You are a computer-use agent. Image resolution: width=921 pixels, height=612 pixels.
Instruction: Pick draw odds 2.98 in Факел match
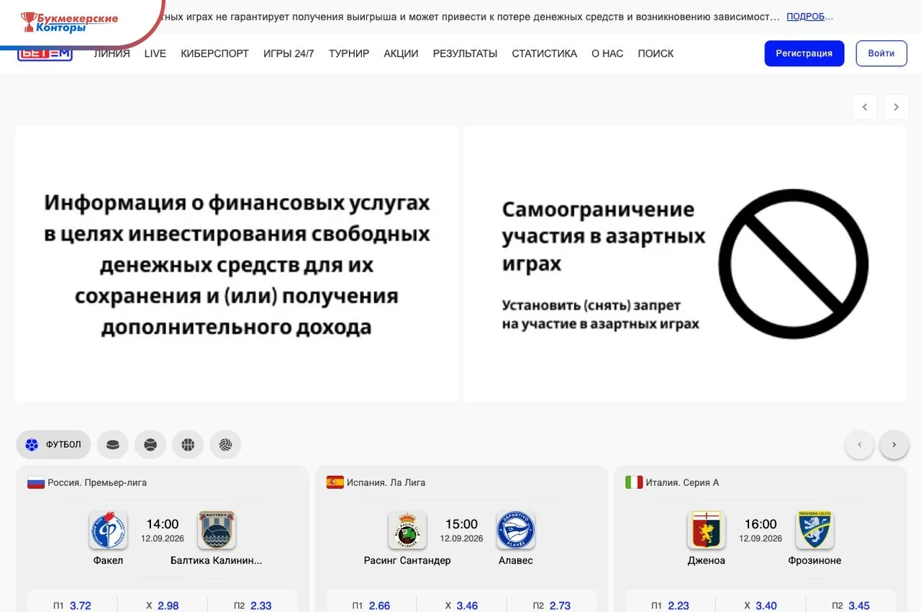click(163, 605)
